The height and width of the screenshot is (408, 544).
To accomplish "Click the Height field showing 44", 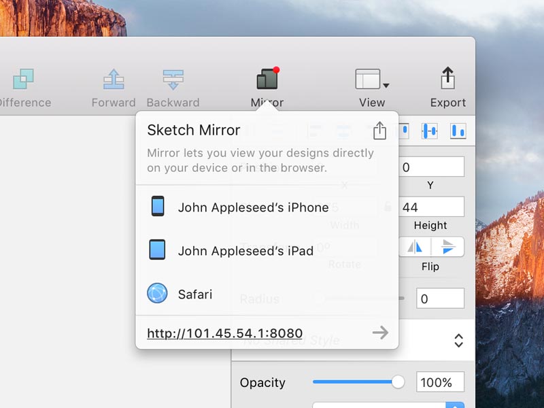I will coord(431,207).
